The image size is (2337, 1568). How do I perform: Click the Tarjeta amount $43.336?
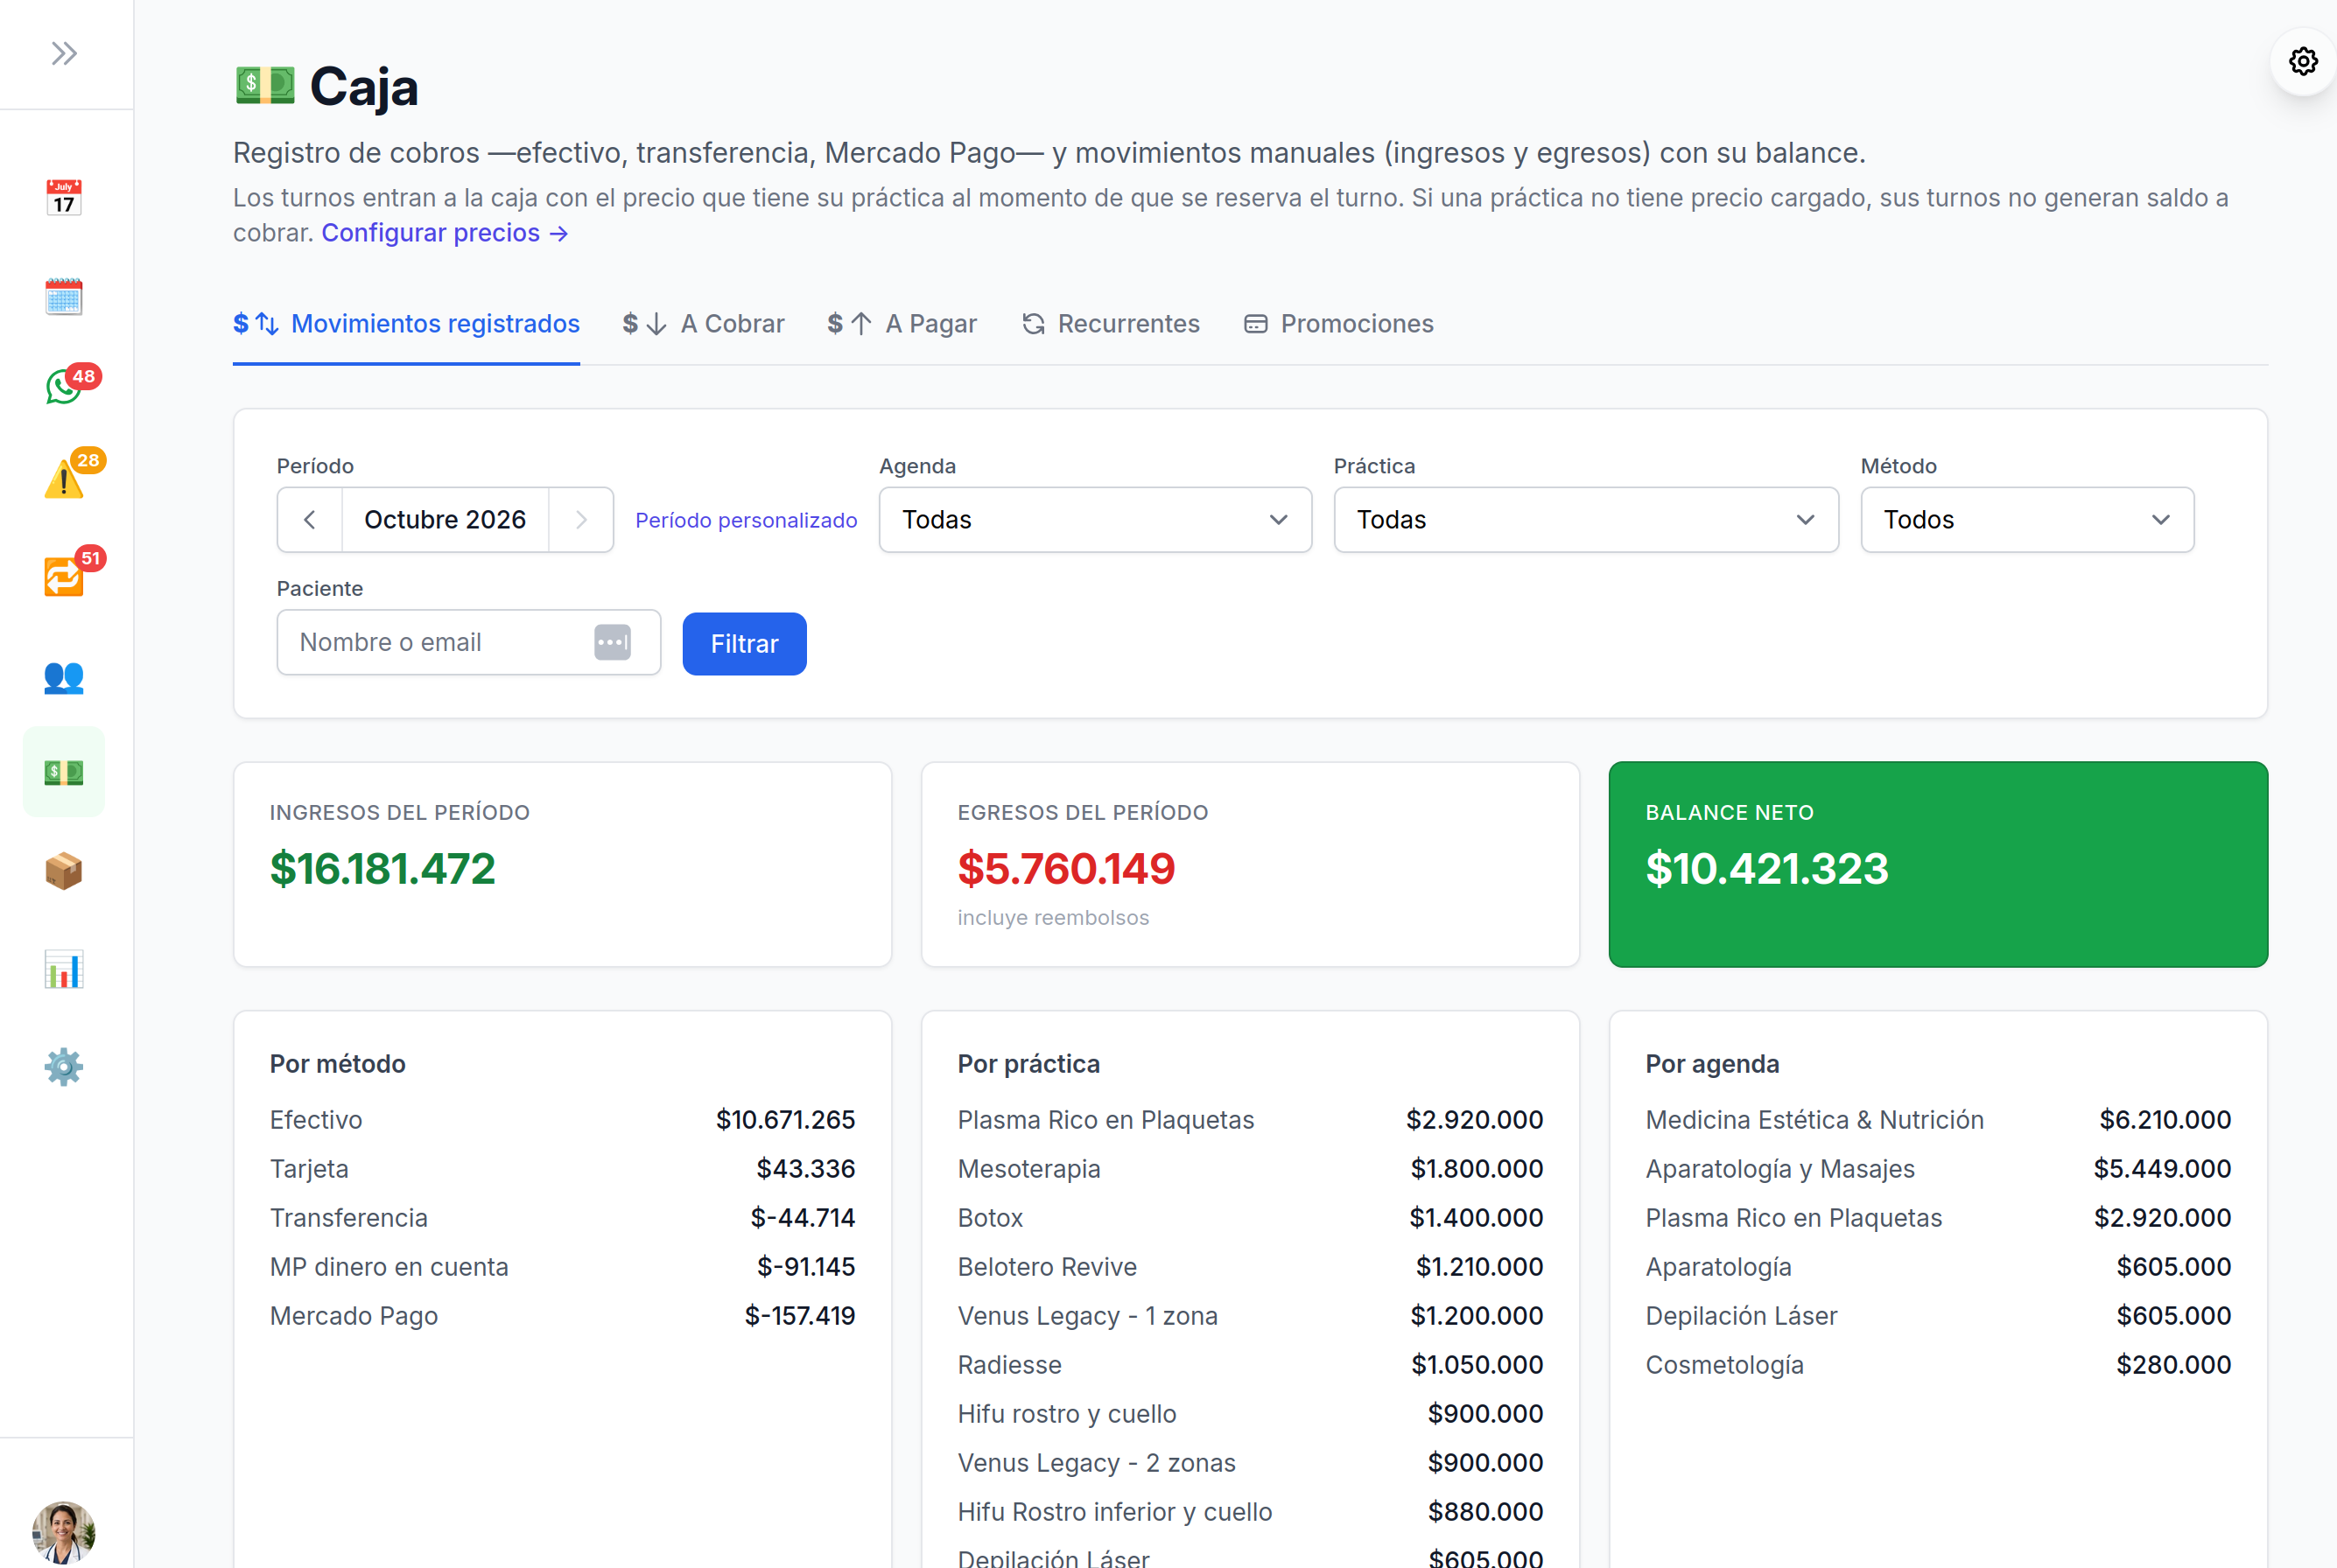(x=805, y=1169)
